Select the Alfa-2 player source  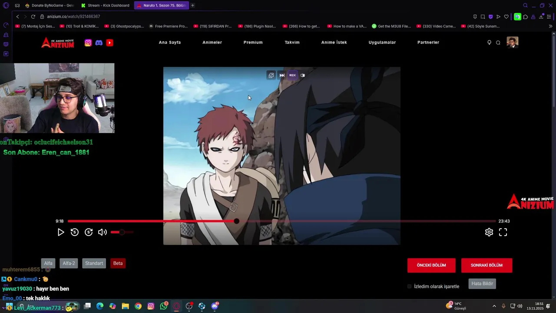click(69, 263)
